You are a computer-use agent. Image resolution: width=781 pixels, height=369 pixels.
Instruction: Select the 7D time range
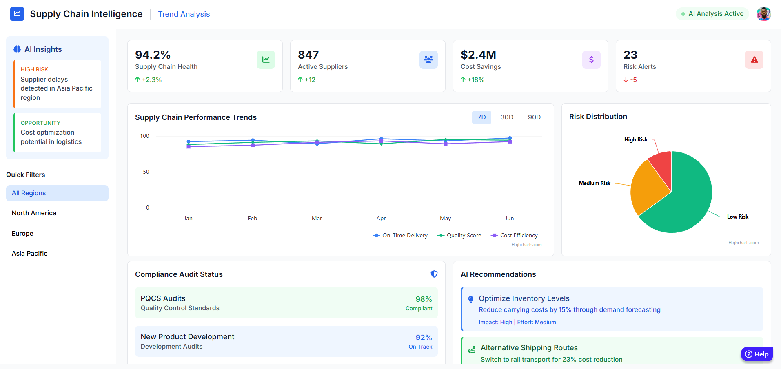tap(481, 117)
